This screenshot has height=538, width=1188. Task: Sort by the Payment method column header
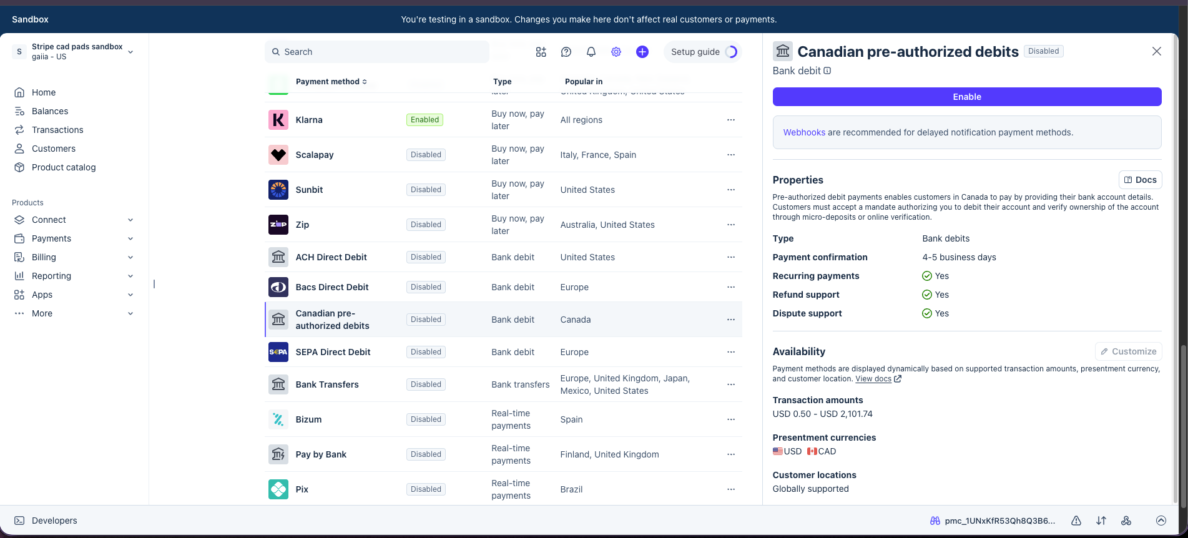(331, 82)
